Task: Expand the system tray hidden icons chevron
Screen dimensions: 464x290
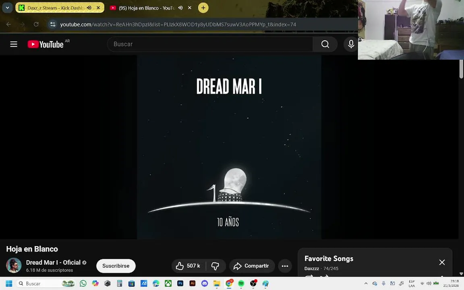Action: pos(366,284)
